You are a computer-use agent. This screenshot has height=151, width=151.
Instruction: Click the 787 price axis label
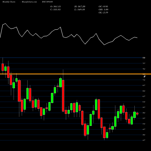[144, 63]
